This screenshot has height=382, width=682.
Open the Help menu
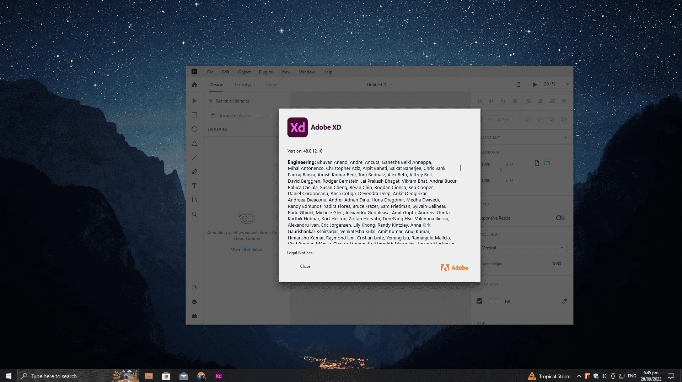[x=328, y=72]
